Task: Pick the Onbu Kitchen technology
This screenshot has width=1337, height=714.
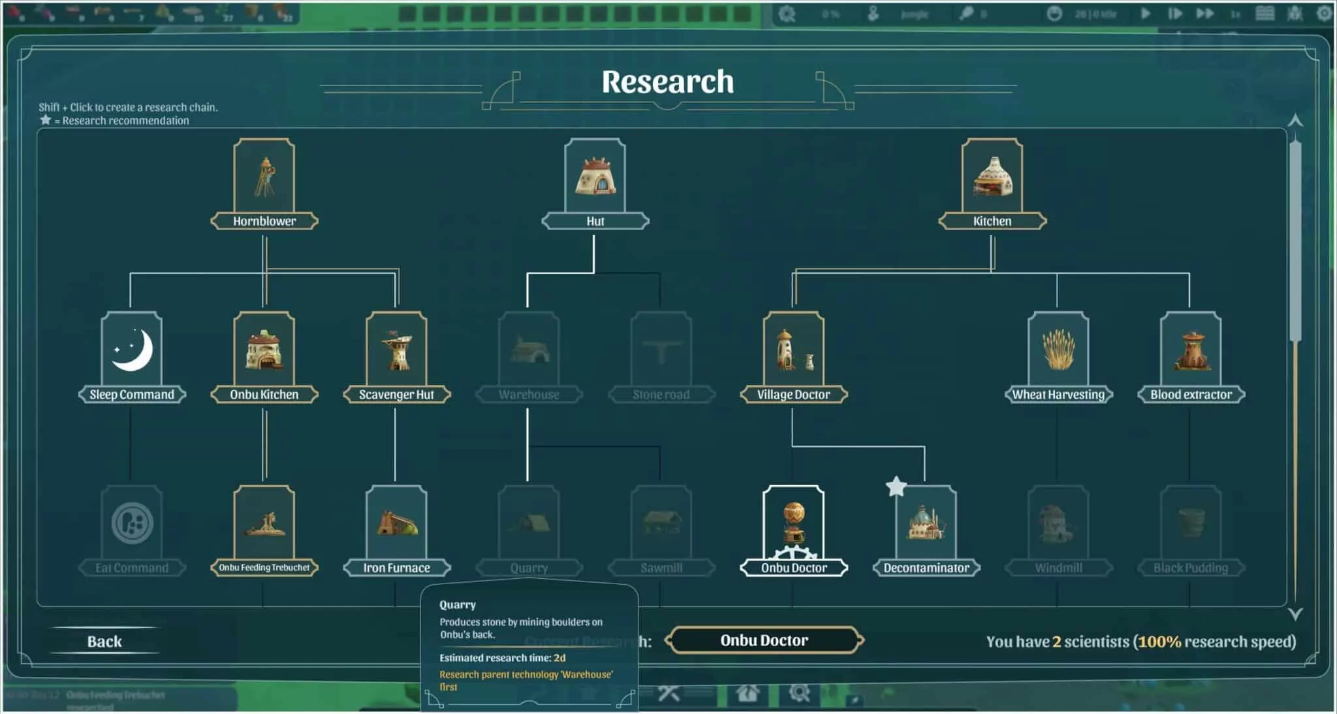Action: point(264,358)
